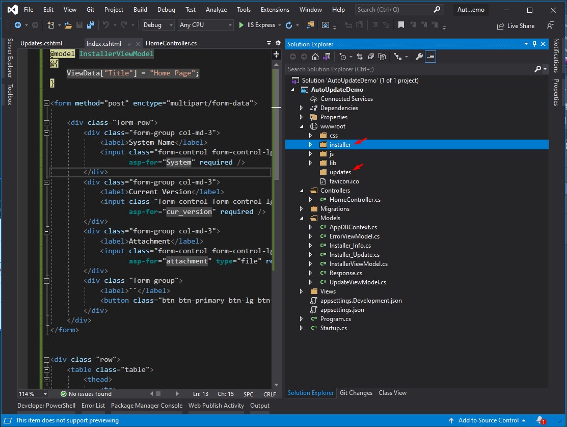The image size is (567, 427).
Task: Click the notifications bell in status bar
Action: coord(539,420)
